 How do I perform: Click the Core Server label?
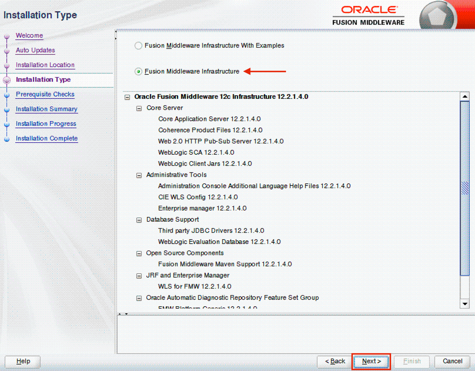point(165,108)
